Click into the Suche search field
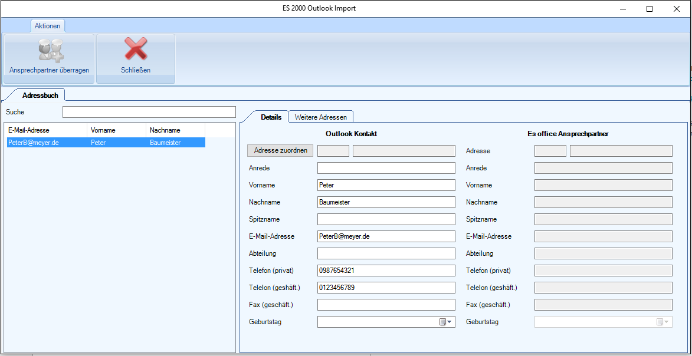Image resolution: width=692 pixels, height=356 pixels. [x=149, y=112]
